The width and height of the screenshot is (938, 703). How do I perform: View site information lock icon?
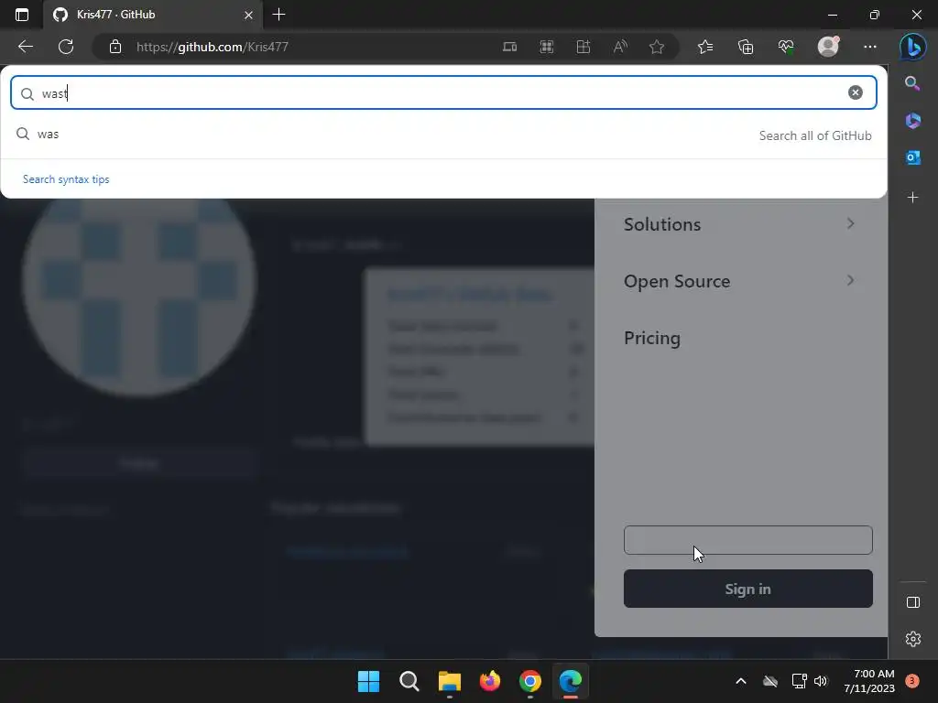coord(115,47)
